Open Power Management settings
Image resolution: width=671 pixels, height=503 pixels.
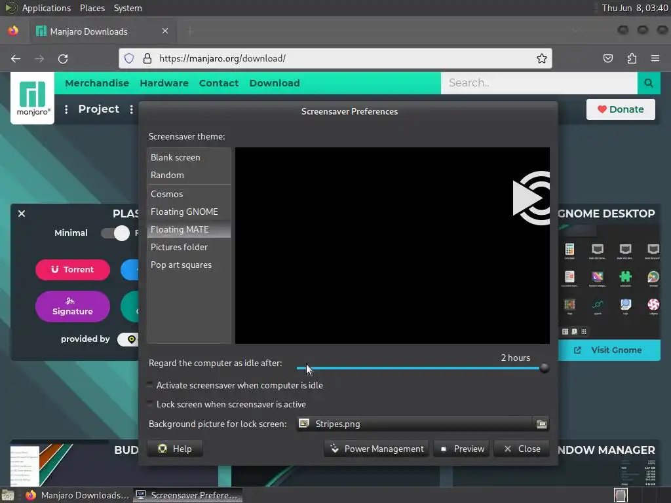click(x=377, y=449)
